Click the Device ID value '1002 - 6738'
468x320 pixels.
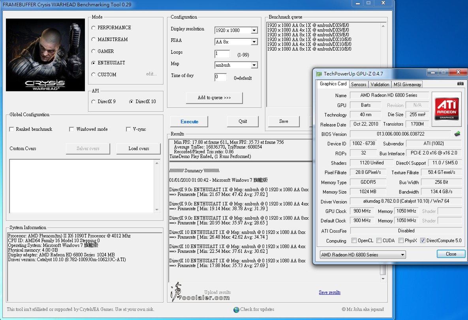pos(363,143)
